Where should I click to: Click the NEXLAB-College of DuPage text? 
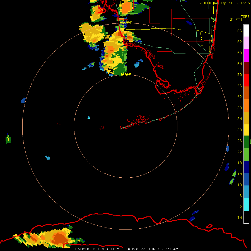click(x=223, y=3)
